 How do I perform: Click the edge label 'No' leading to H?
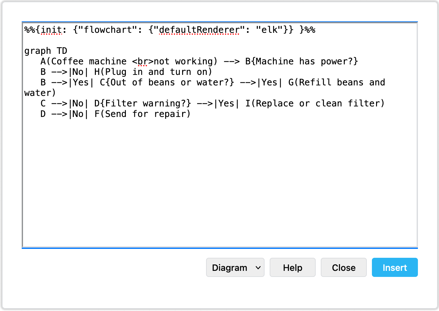tap(78, 72)
